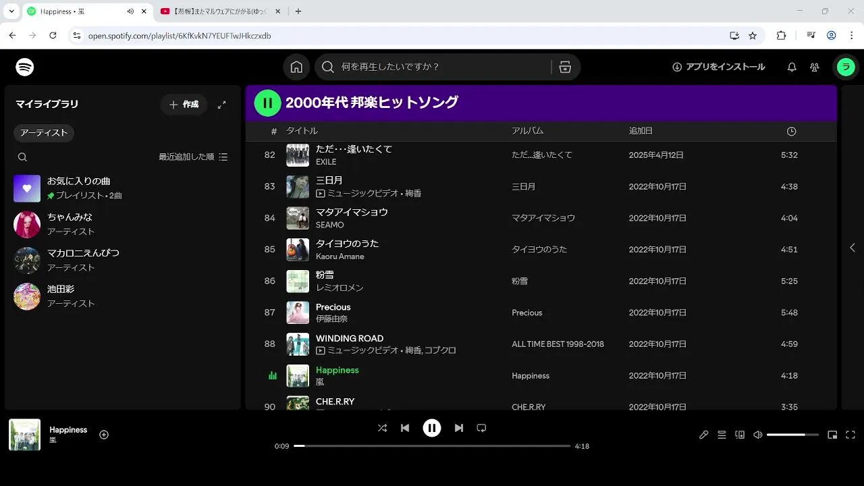This screenshot has width=864, height=486.
Task: Open the play queue icon
Action: tap(722, 435)
